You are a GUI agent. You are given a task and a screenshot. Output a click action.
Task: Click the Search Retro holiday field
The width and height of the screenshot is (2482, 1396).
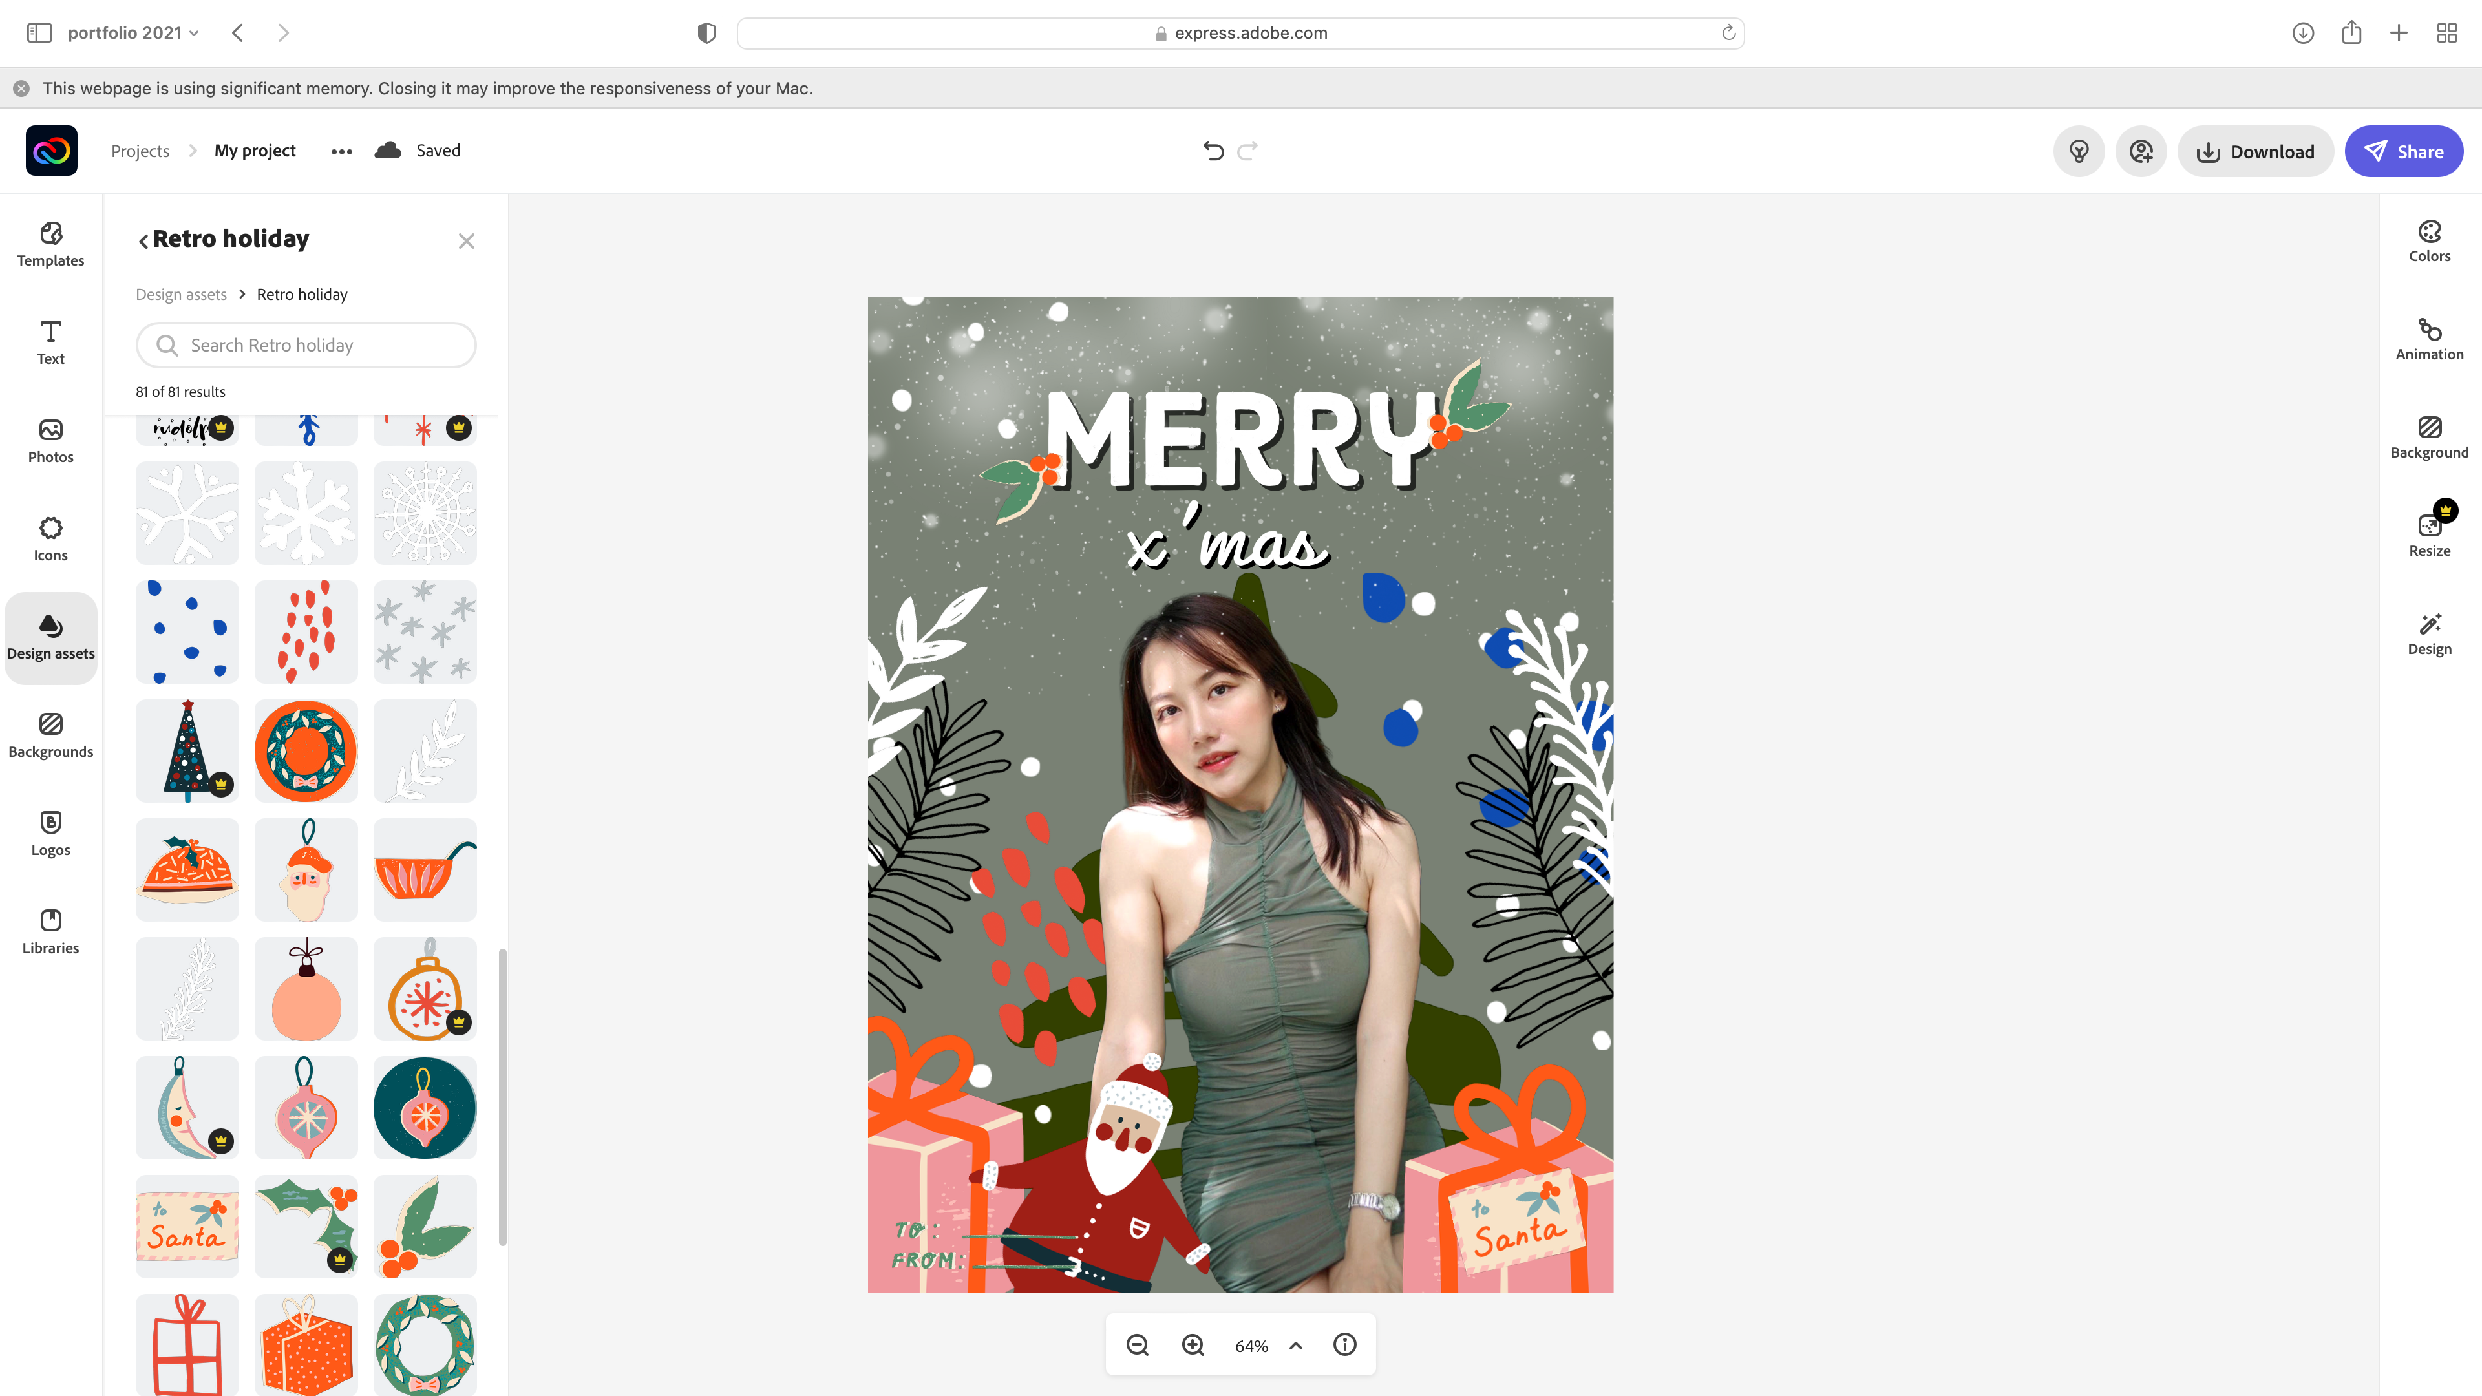tap(306, 345)
